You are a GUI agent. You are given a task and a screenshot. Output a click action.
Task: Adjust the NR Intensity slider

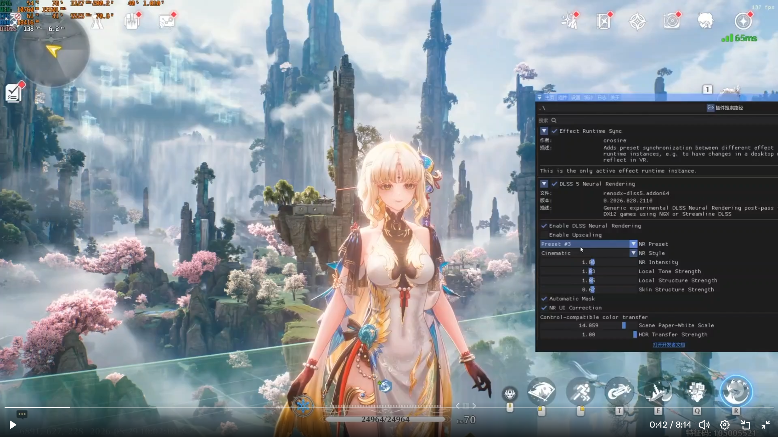588,262
